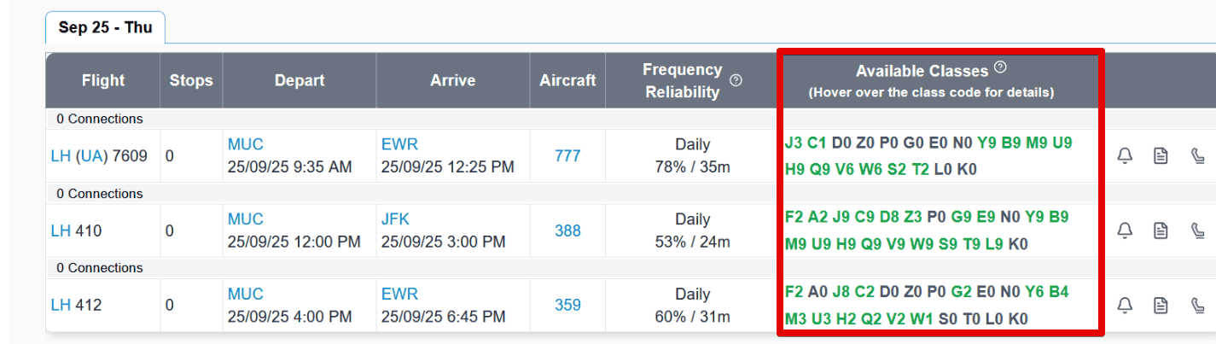Click class code J8 on flight LH 412
Viewport: 1216px width, 344px height.
pos(841,292)
